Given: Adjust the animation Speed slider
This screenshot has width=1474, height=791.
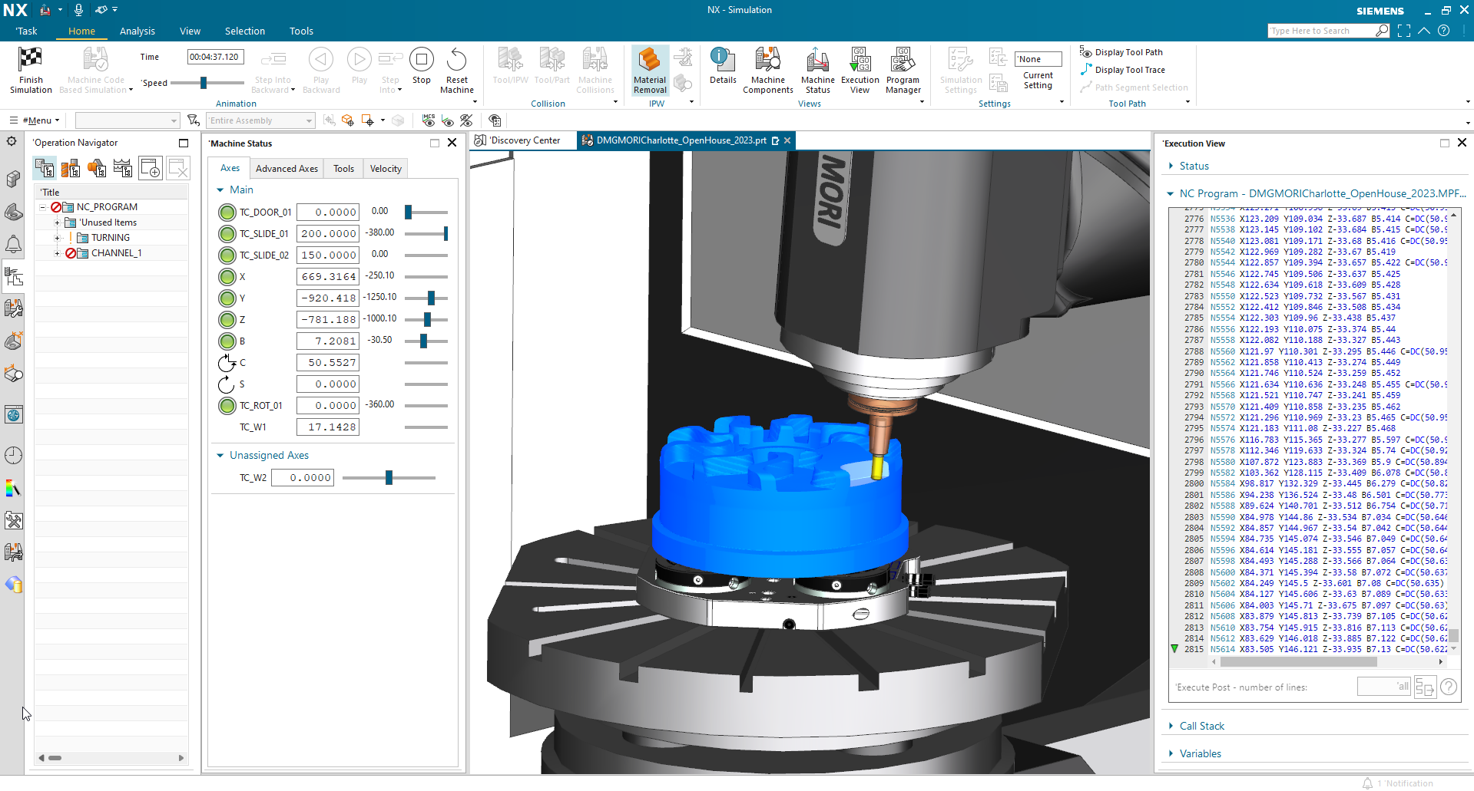Looking at the screenshot, I should coord(204,83).
